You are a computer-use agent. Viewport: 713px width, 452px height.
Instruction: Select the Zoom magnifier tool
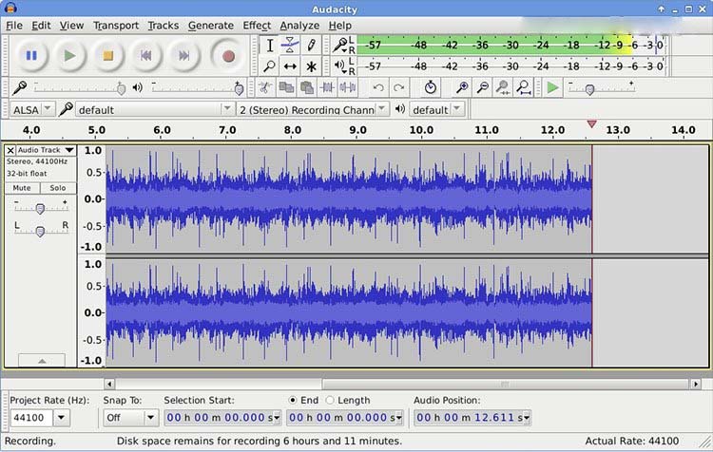270,66
